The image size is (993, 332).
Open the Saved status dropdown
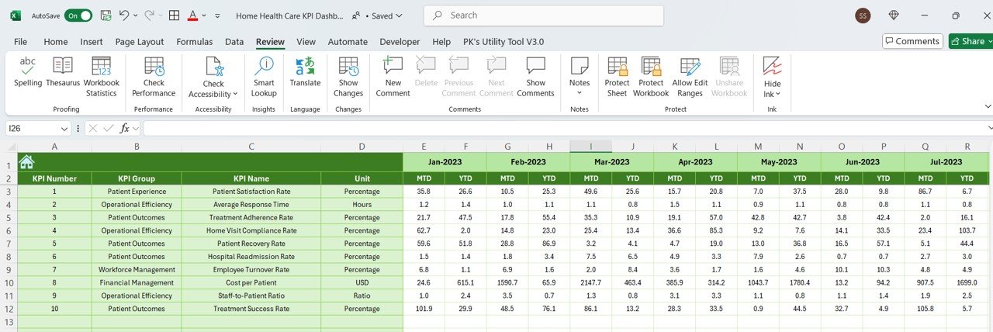pos(386,16)
